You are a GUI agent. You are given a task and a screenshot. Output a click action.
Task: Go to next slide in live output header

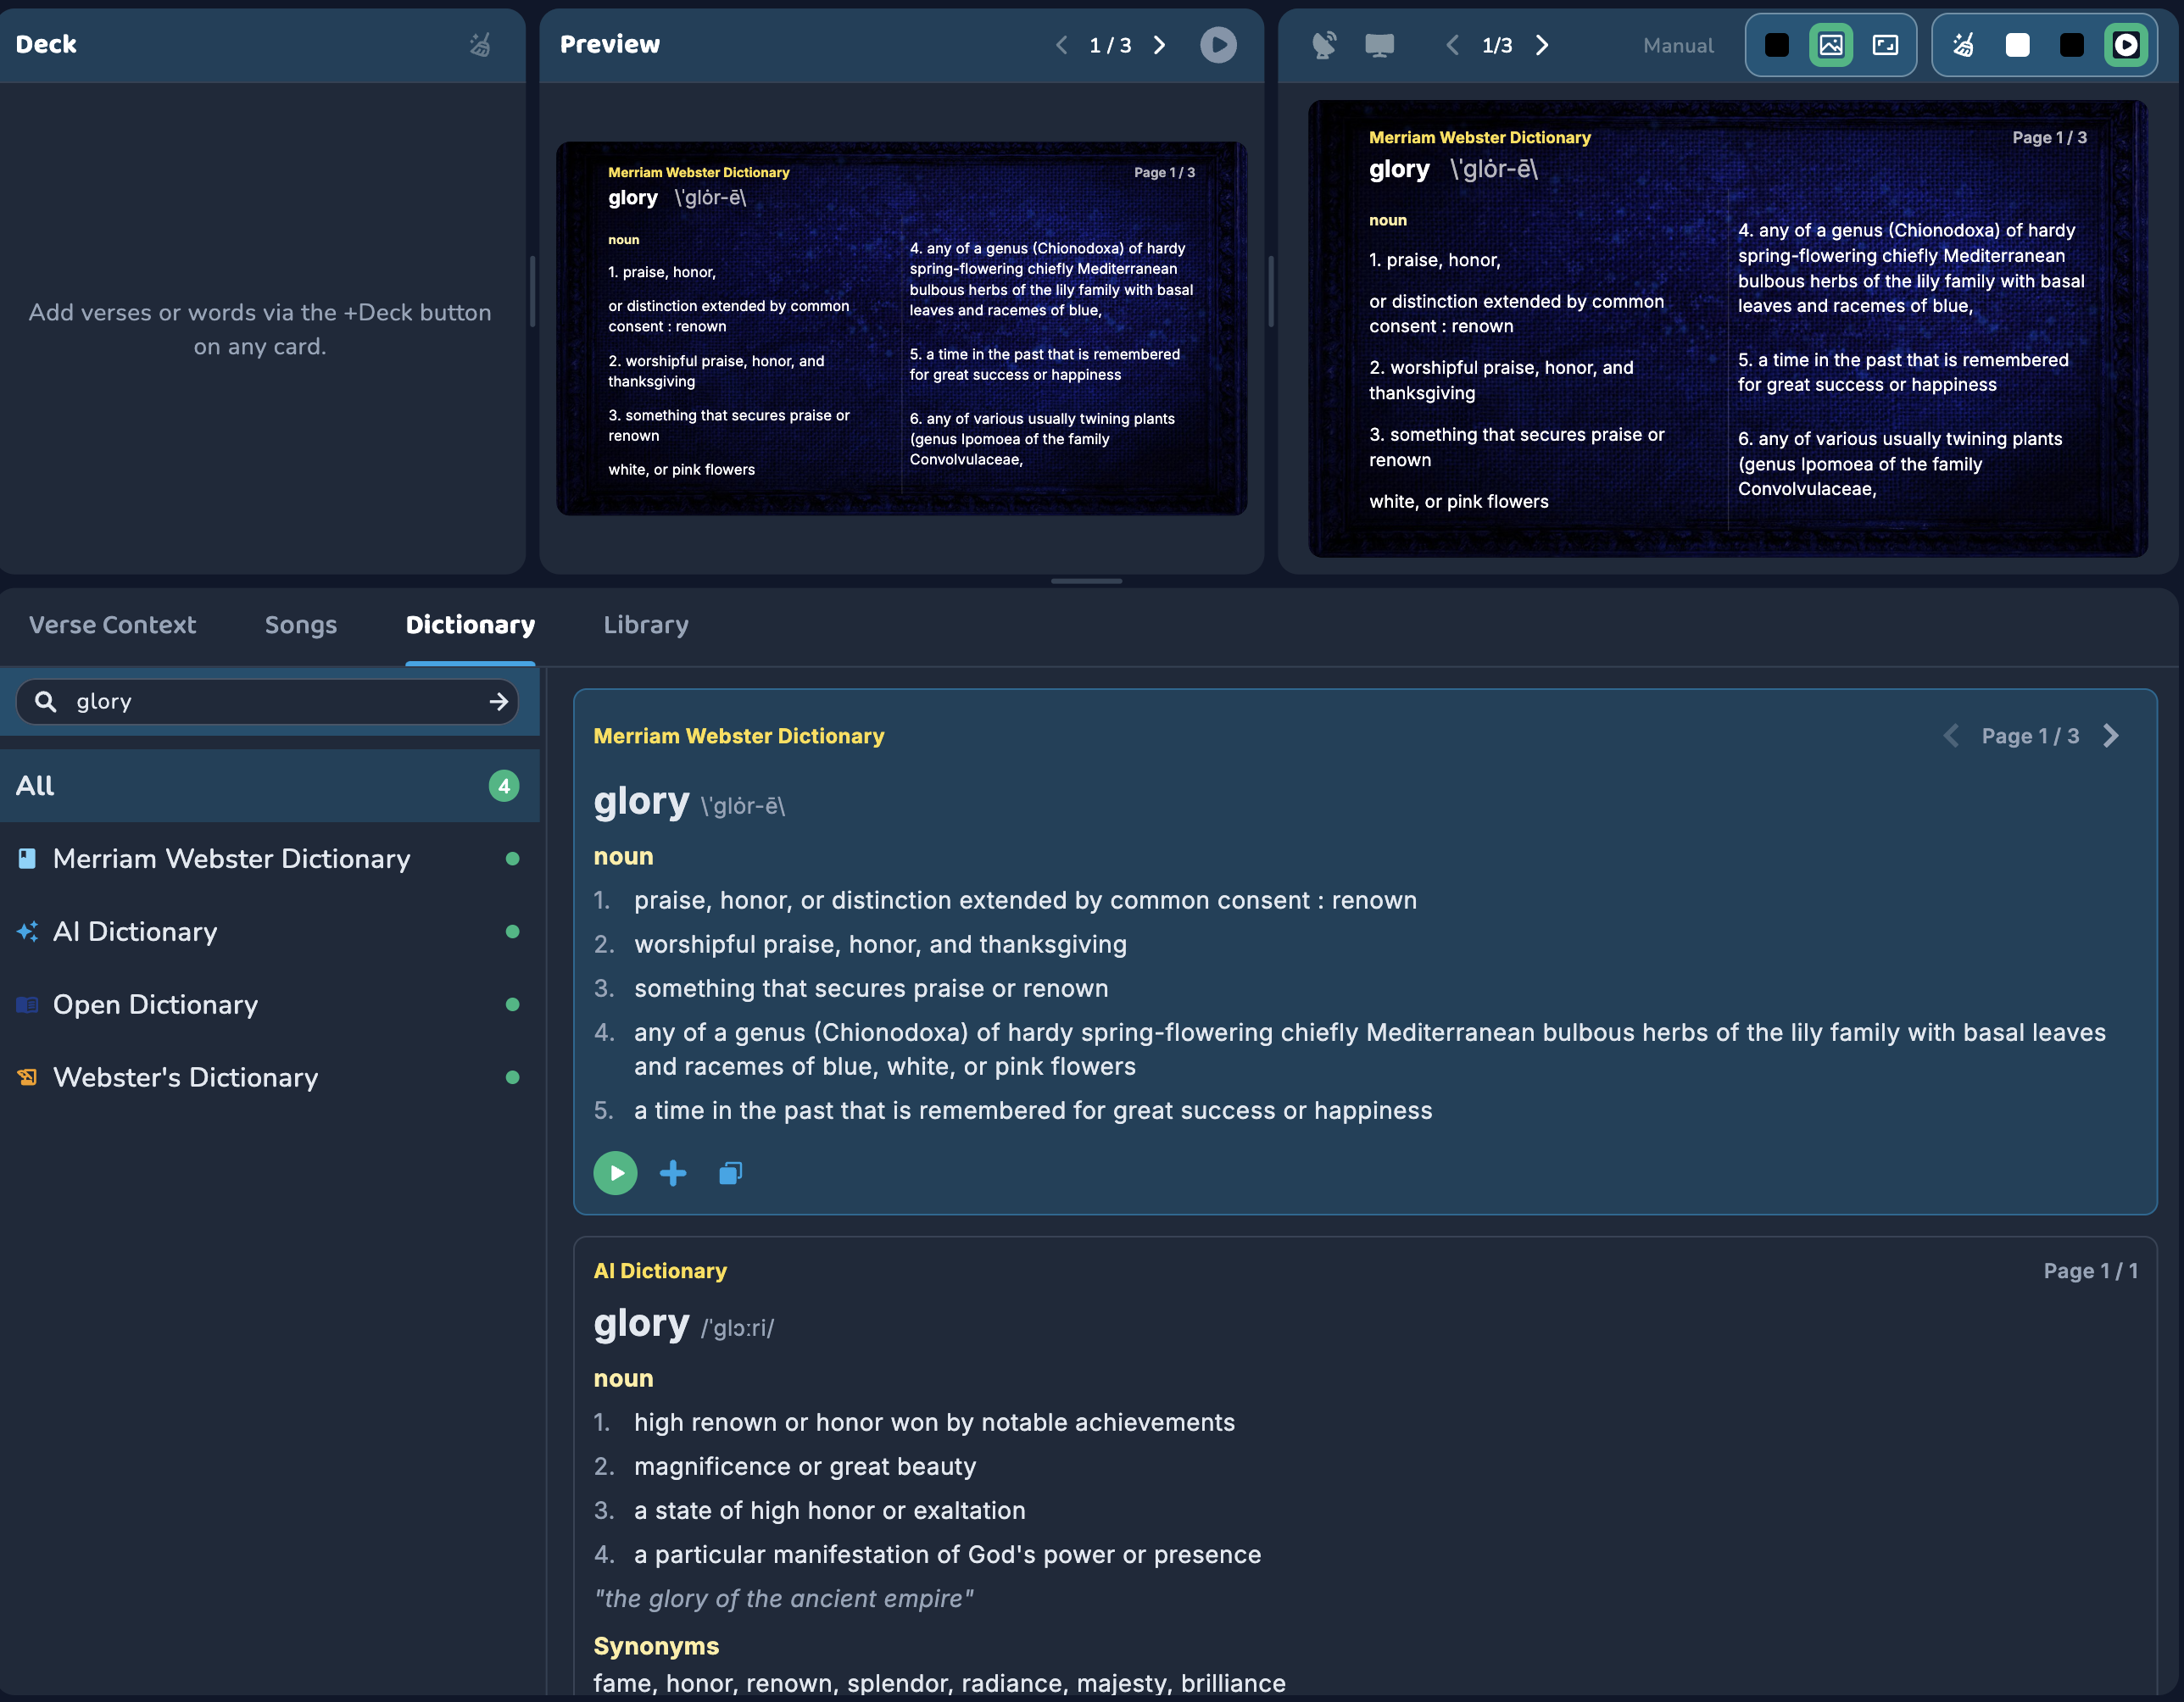tap(1542, 45)
